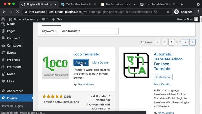Screen dimensions: 202x114
Task: Open Automatic Translate Addon title link
Action: point(168,61)
